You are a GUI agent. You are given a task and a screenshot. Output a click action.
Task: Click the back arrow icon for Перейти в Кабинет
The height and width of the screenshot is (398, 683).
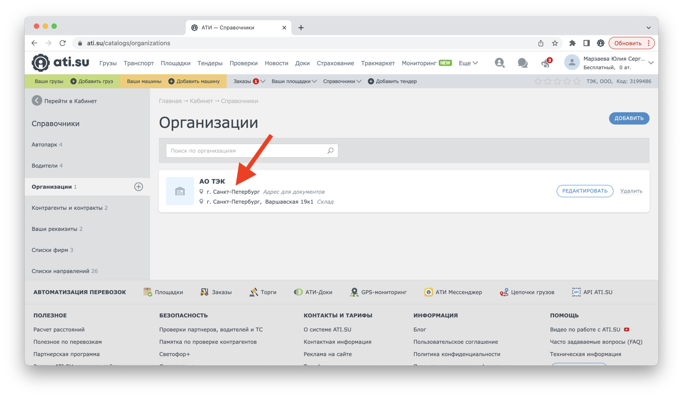click(x=37, y=101)
